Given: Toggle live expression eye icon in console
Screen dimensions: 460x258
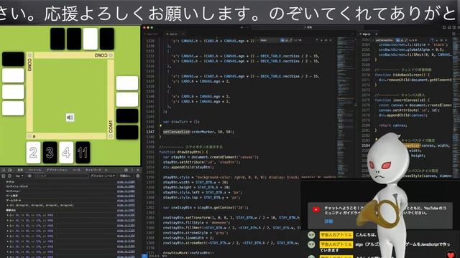Looking at the screenshot, I should (29, 176).
